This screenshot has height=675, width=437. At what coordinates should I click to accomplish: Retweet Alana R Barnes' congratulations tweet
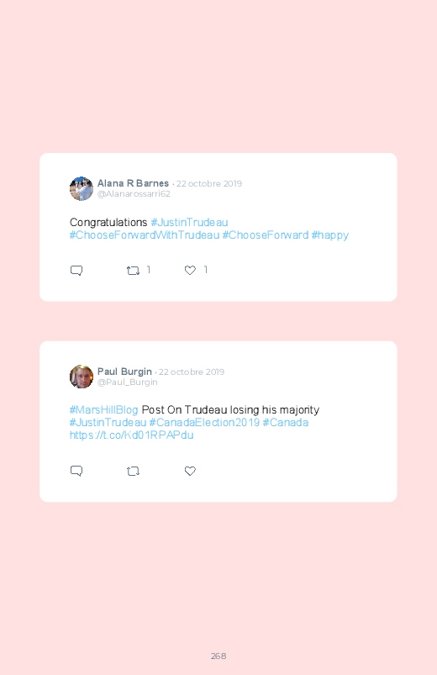point(133,271)
